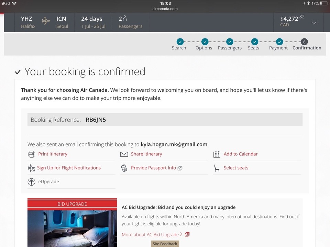Click the external link icon after AC Bid Upgrade
The image size is (330, 247).
(187, 234)
